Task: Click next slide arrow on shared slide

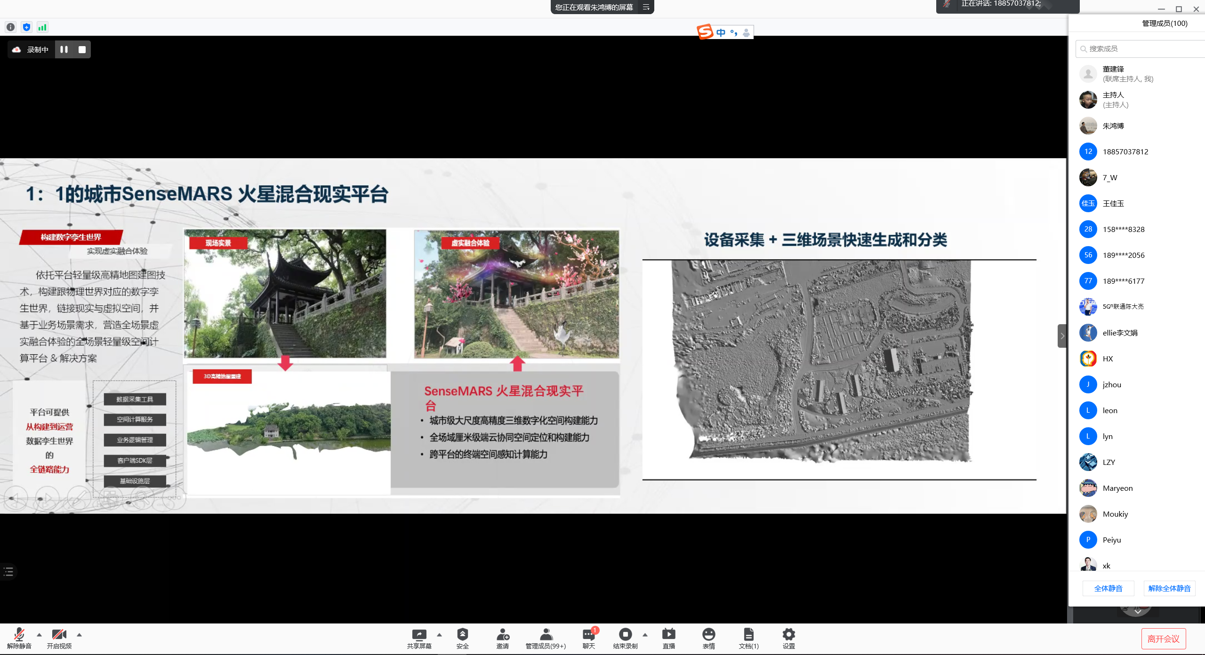Action: pyautogui.click(x=47, y=498)
